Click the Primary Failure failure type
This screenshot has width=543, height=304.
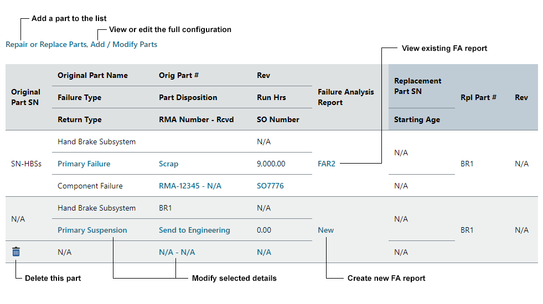(84, 164)
